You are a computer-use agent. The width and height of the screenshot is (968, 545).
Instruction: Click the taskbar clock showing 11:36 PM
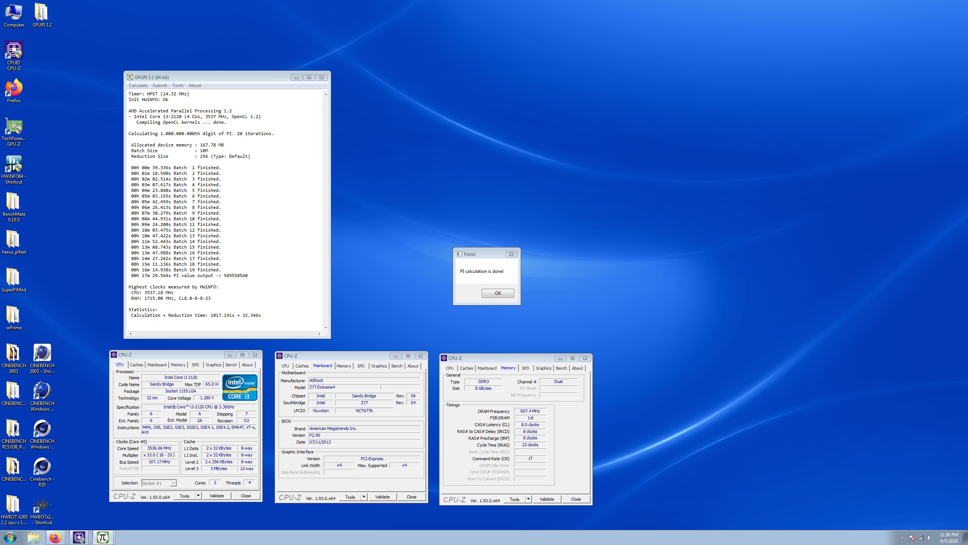(948, 538)
